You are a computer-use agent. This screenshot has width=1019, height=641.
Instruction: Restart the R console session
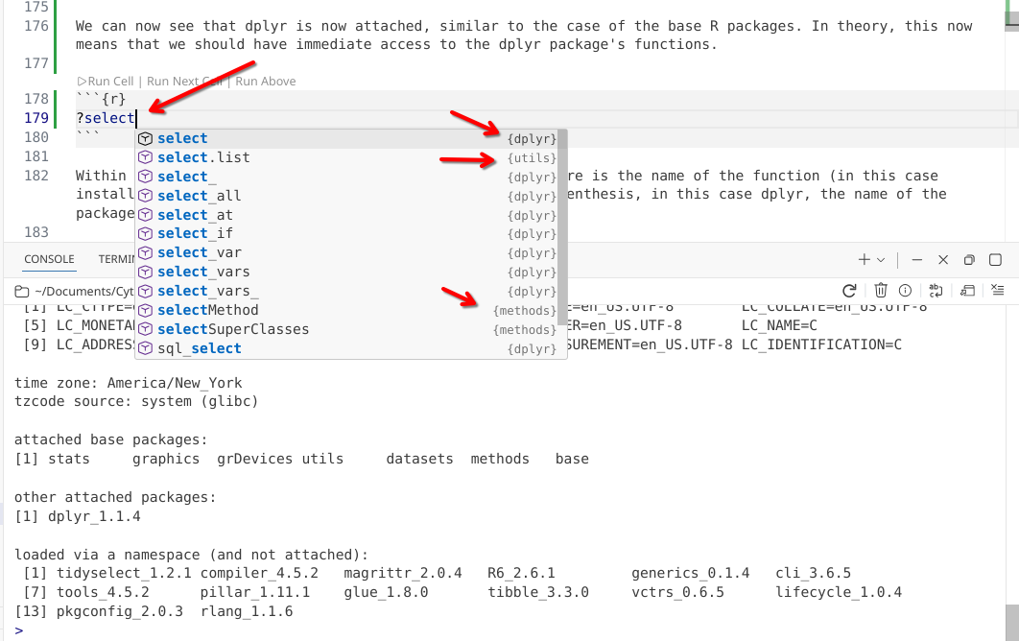[849, 290]
